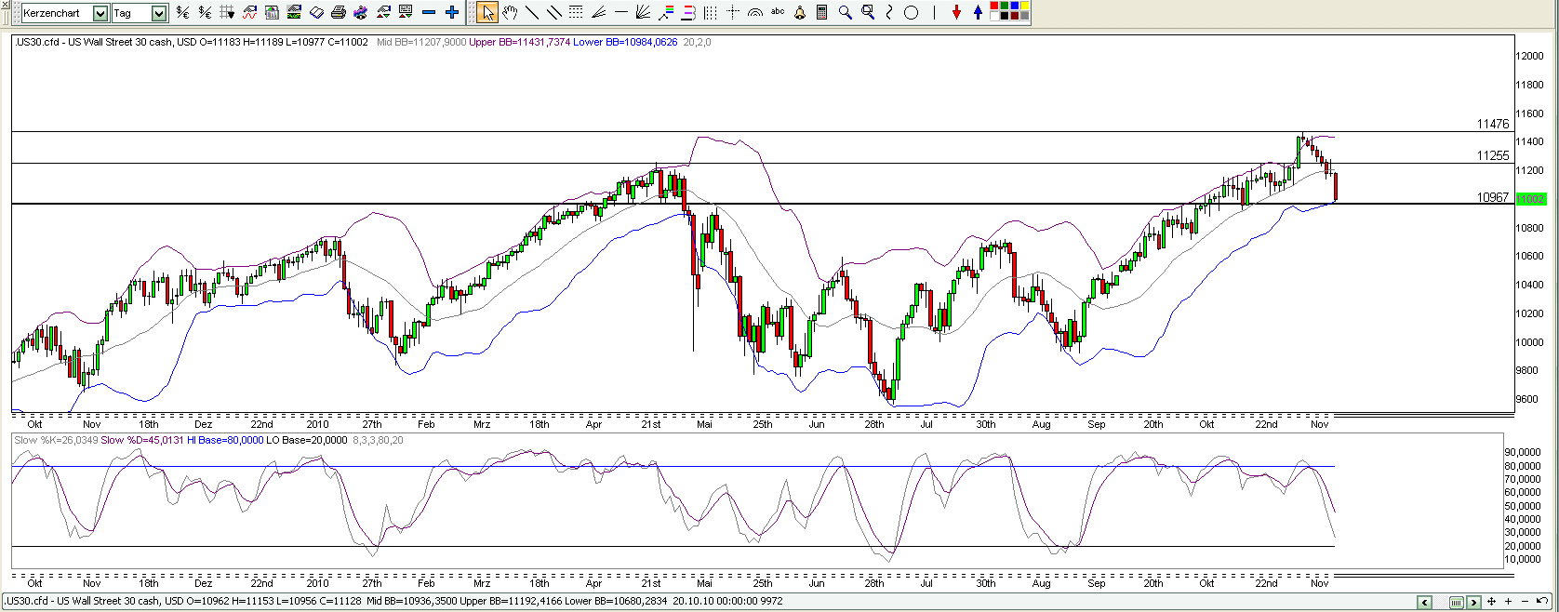Click the alarm bell icon
This screenshot has height=612, width=1559.
tap(800, 12)
